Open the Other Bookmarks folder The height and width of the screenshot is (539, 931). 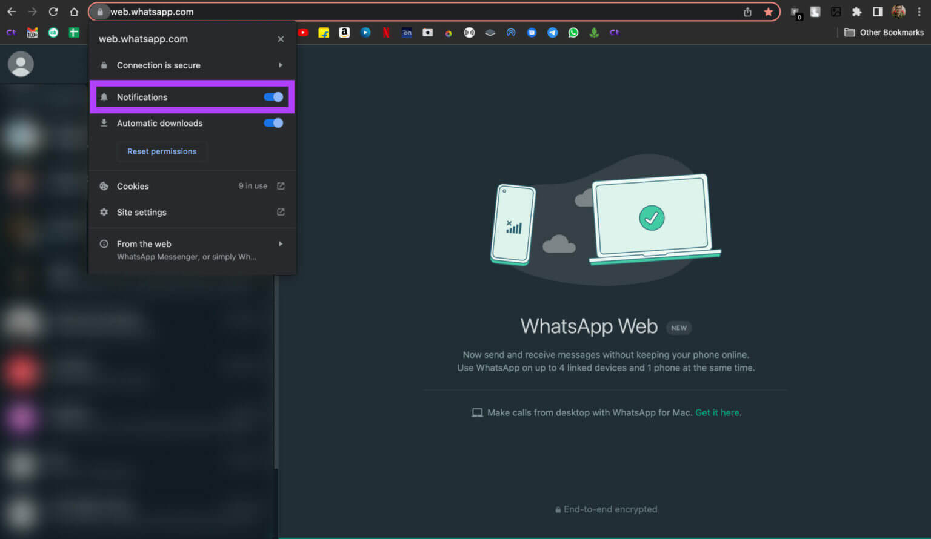884,33
